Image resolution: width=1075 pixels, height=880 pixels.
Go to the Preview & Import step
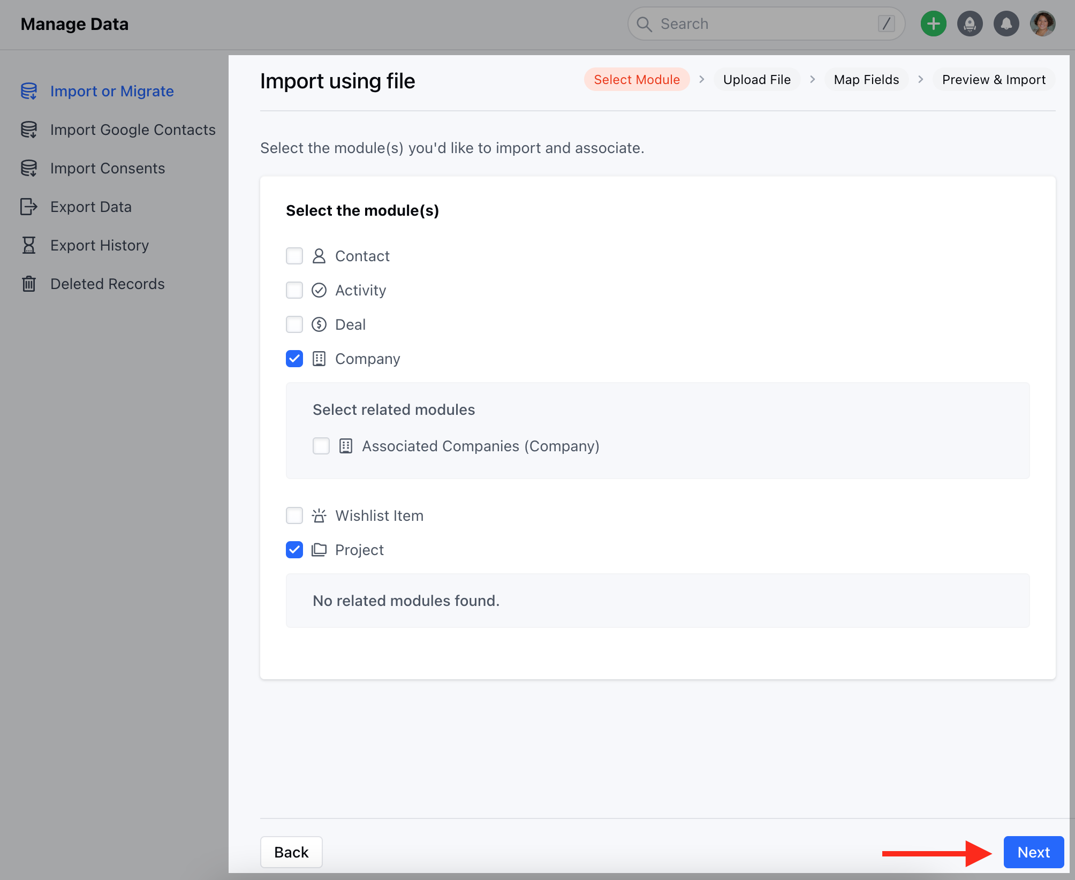[x=994, y=80]
